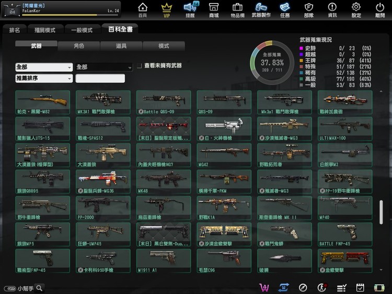This screenshot has height=294, width=392.
Task: Select the 百科全書 tab
Action: point(120,29)
